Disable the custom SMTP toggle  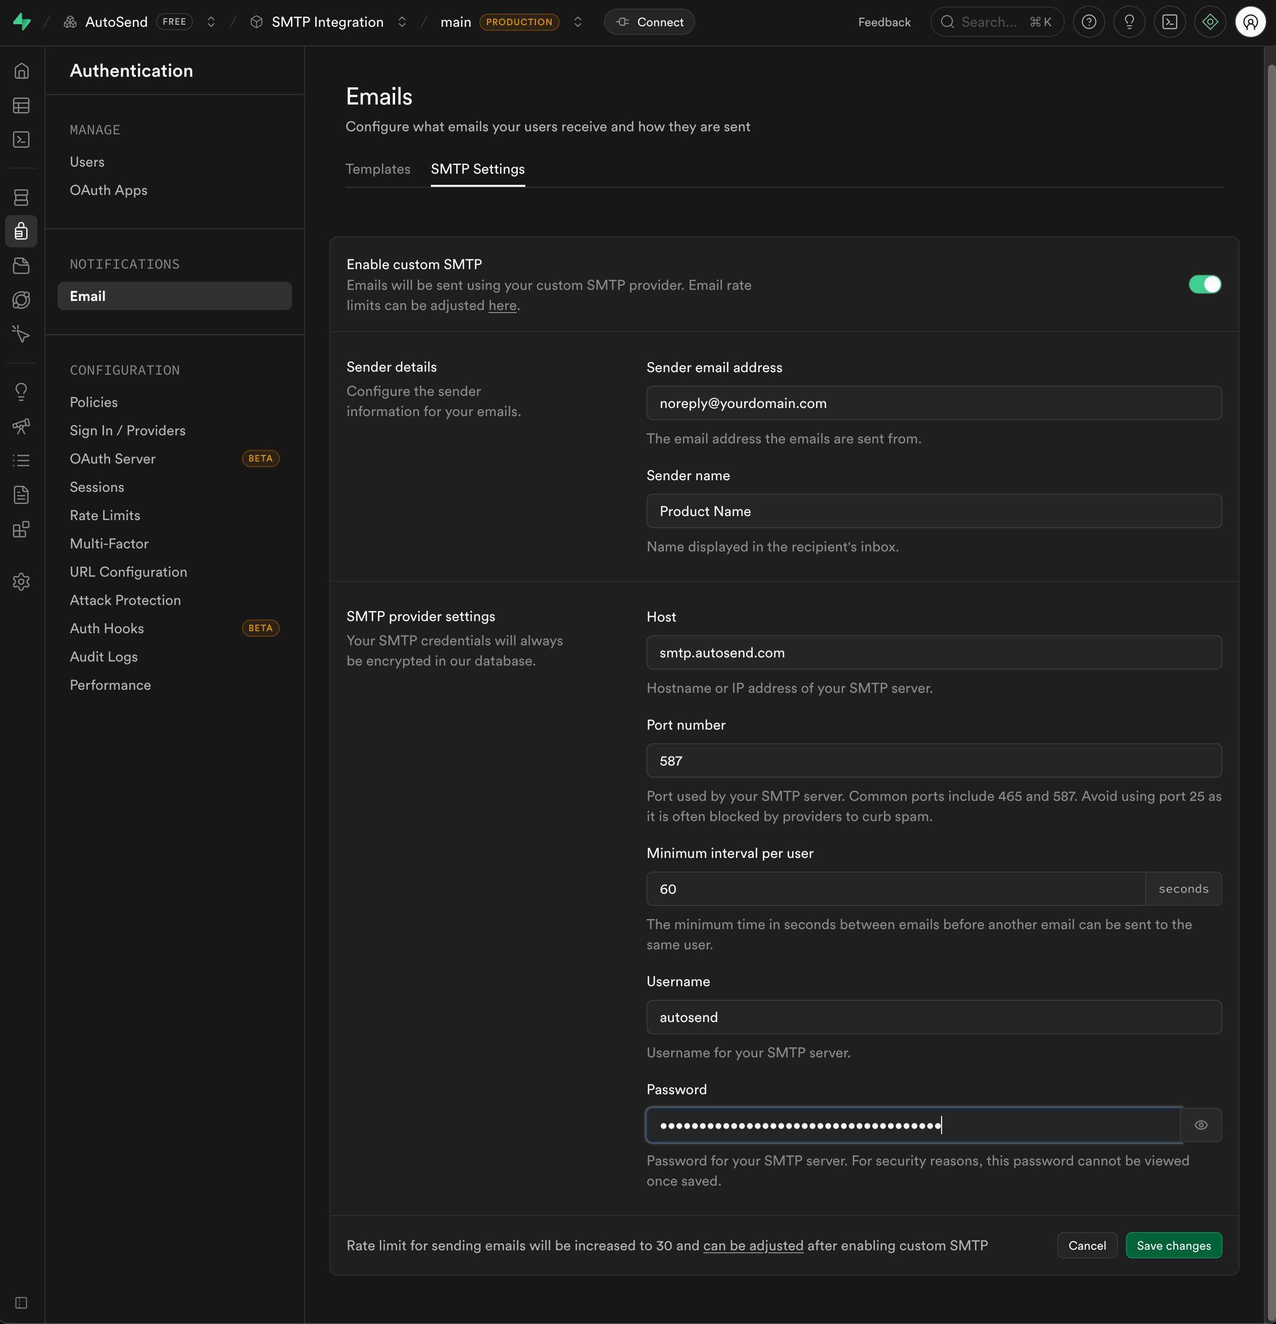[1204, 284]
